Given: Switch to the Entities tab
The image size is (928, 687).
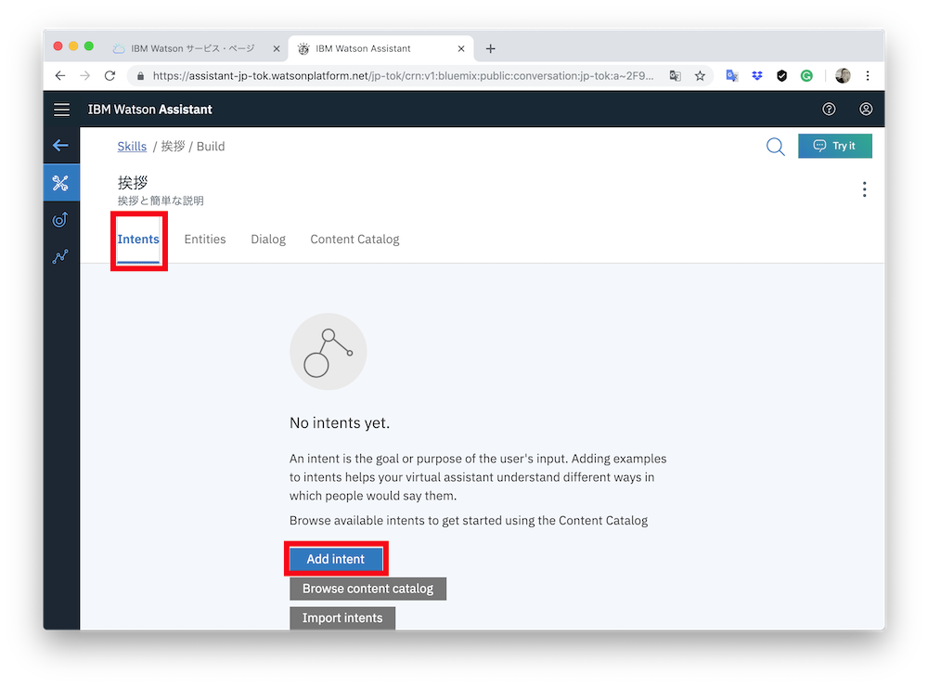Looking at the screenshot, I should [x=205, y=240].
